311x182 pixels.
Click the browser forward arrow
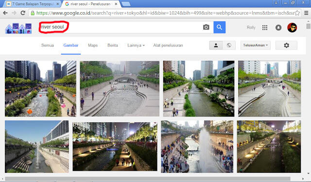point(14,13)
